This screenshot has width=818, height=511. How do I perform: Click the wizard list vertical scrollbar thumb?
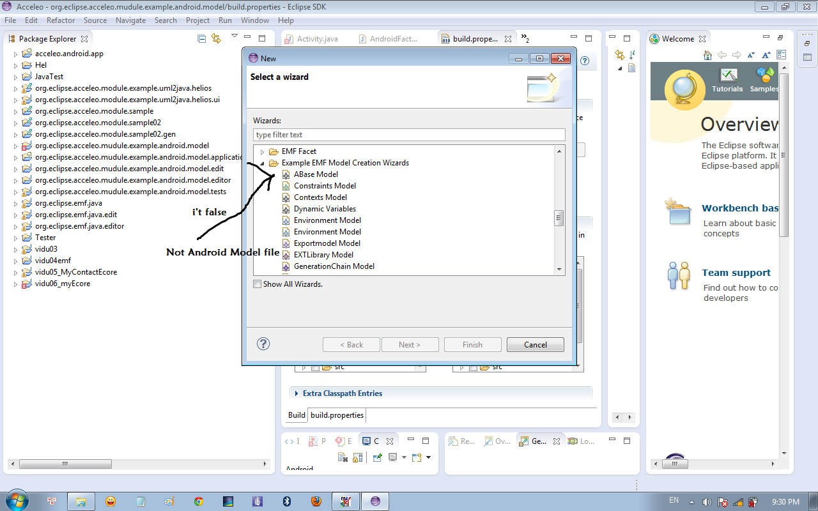point(559,218)
